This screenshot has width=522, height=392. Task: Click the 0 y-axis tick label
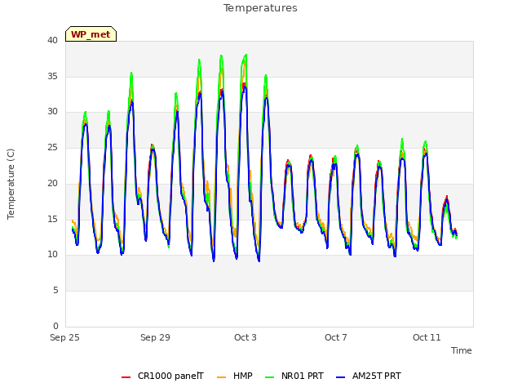55,326
